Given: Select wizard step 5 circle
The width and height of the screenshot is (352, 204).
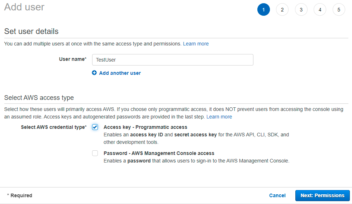Looking at the screenshot, I should pos(339,10).
